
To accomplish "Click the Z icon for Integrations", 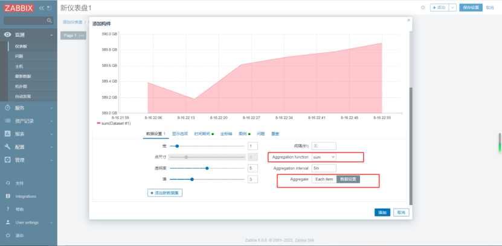I will tap(8, 197).
